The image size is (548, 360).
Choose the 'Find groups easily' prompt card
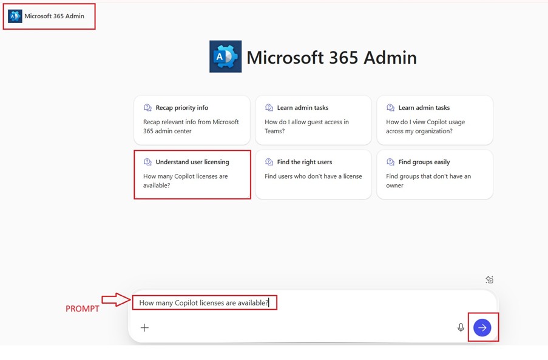[435, 174]
